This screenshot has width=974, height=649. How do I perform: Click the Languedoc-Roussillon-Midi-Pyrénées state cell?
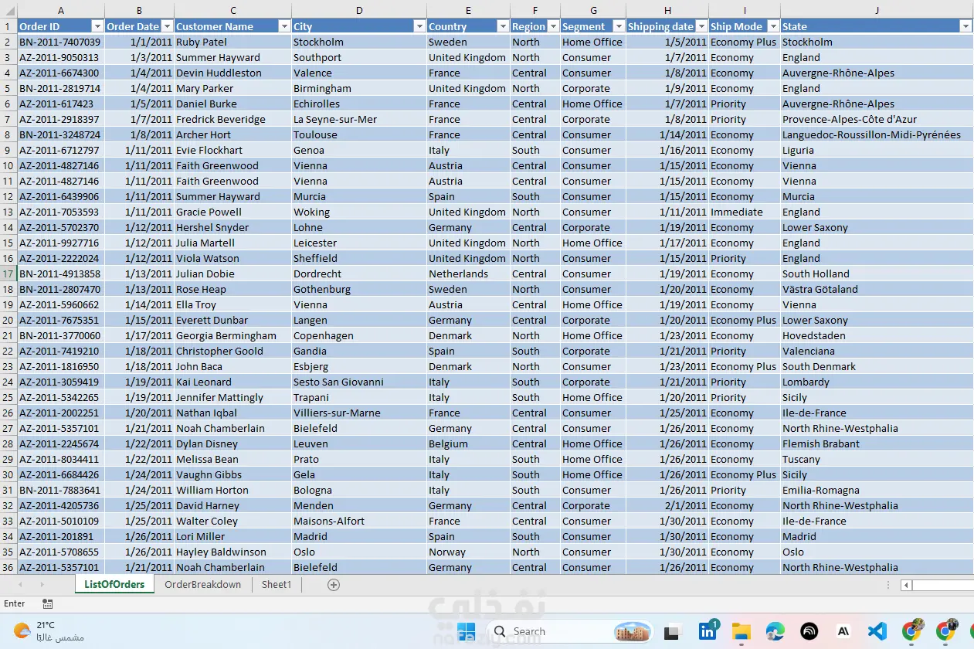[877, 134]
